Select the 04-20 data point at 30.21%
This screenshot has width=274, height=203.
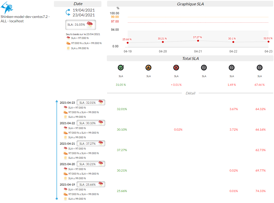(x=163, y=42)
